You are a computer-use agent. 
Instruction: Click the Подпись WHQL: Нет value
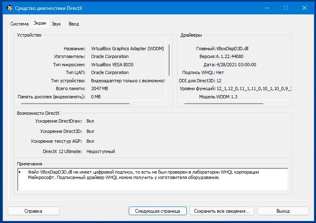(x=220, y=72)
